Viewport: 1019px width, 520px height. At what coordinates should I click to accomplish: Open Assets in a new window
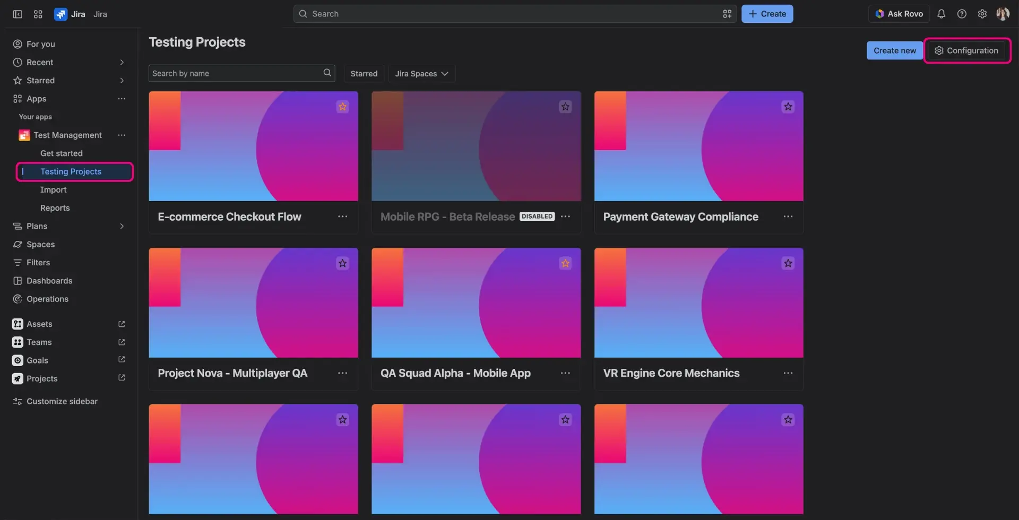click(122, 324)
